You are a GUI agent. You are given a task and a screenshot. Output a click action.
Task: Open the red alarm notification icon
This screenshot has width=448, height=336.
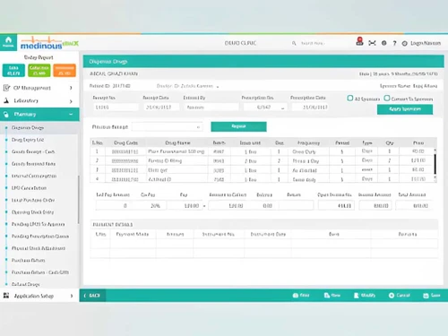pos(359,41)
